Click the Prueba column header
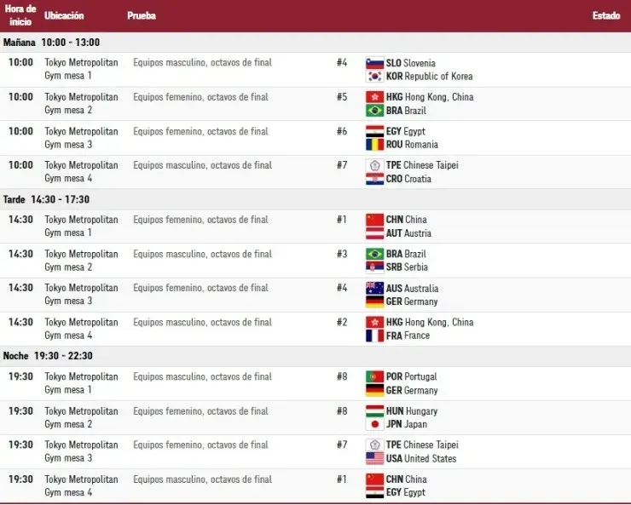 (142, 16)
